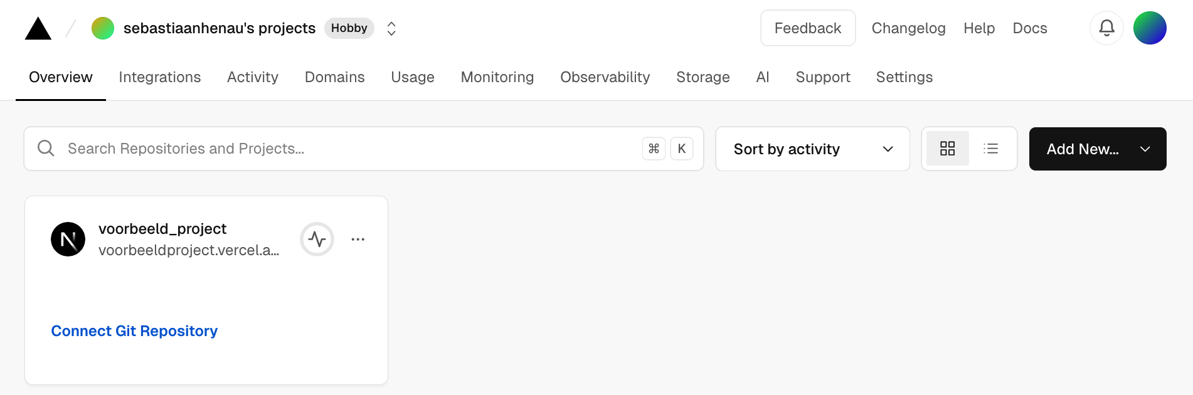Viewport: 1193px width, 395px height.
Task: Open the user avatar menu
Action: [x=1149, y=28]
